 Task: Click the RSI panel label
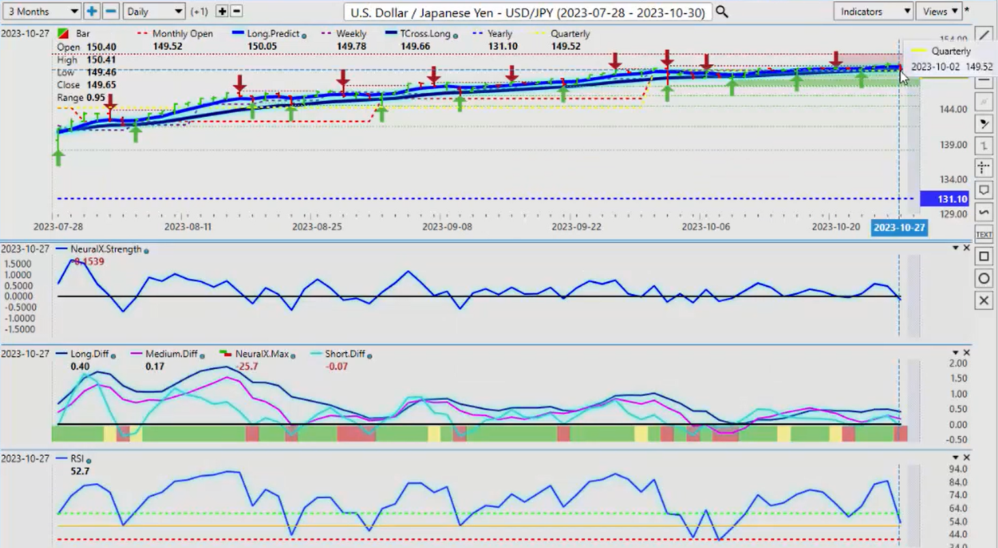click(76, 459)
